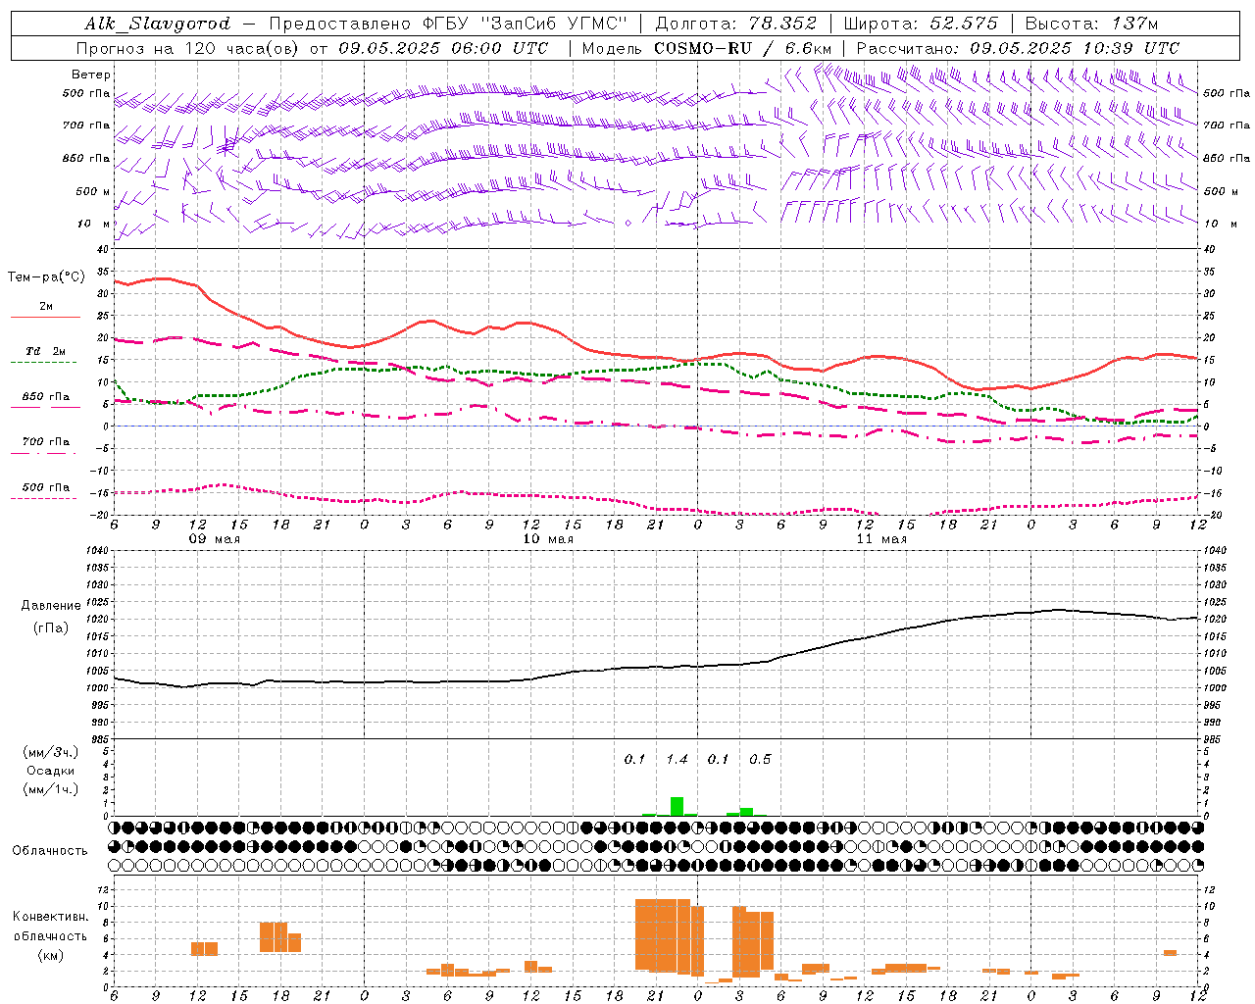Image resolution: width=1255 pixels, height=1004 pixels.
Task: Click the station title Alk_Slavgorod
Action: coord(158,24)
